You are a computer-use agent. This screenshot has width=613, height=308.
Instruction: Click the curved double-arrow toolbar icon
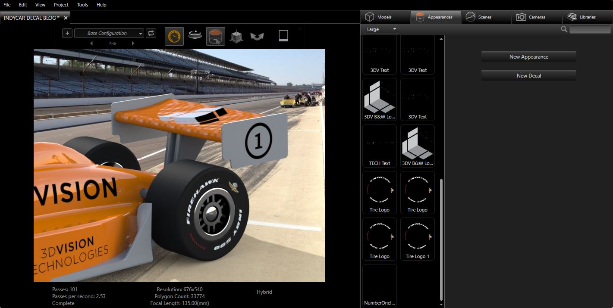click(x=257, y=37)
